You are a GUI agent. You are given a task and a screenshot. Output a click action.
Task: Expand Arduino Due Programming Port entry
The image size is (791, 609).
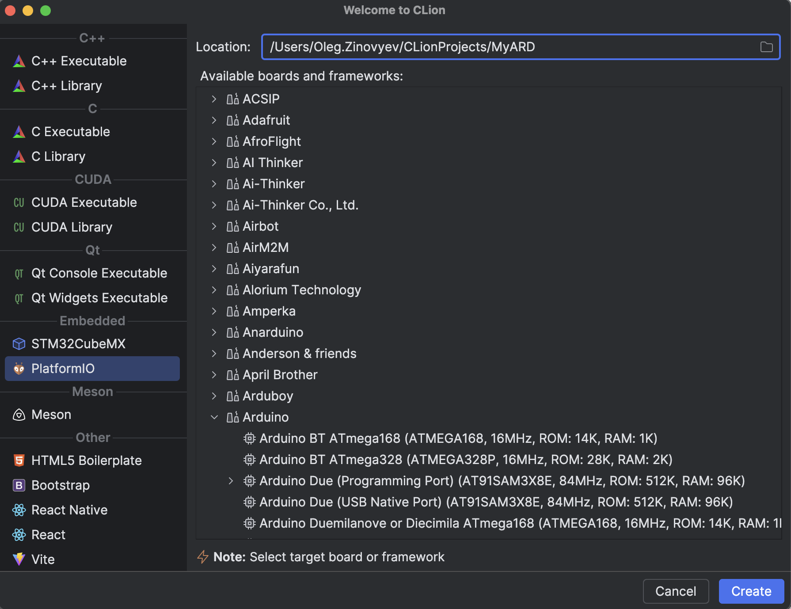pyautogui.click(x=231, y=481)
